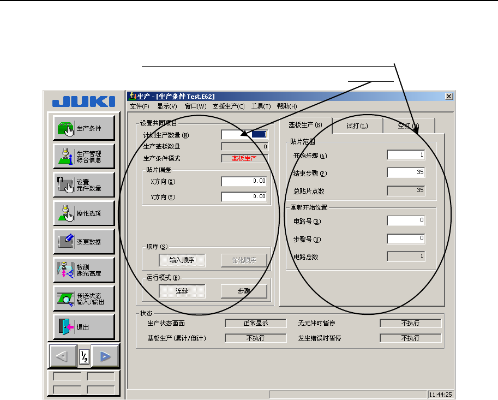Open the 变更数据 sidebar button

(84, 241)
